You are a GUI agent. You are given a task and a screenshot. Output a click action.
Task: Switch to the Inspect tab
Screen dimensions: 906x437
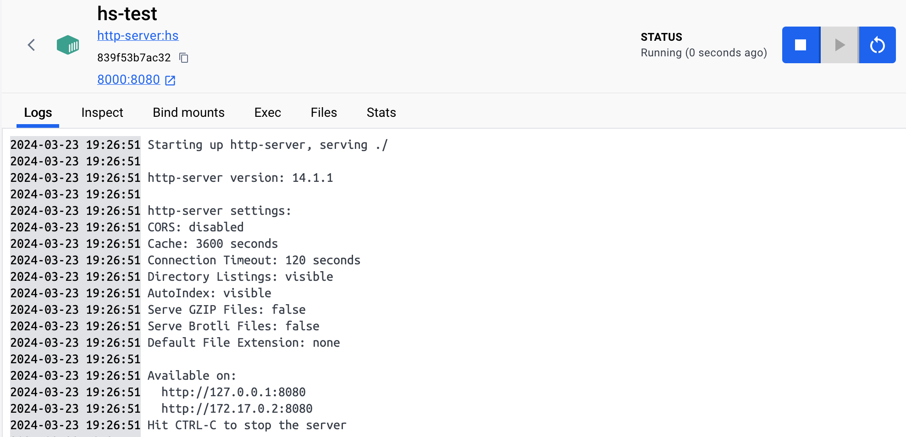click(x=102, y=113)
